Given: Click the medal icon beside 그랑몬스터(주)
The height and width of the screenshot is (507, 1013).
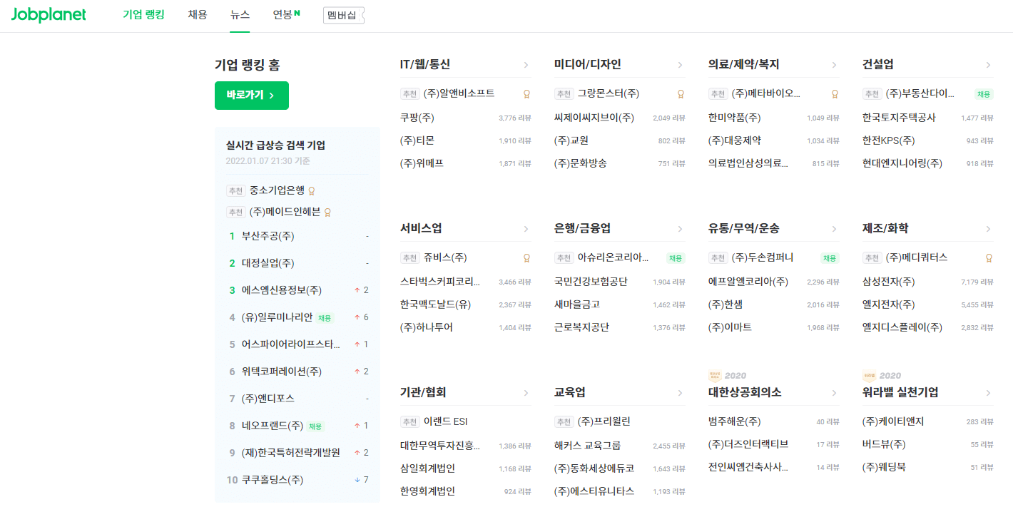Looking at the screenshot, I should 681,93.
